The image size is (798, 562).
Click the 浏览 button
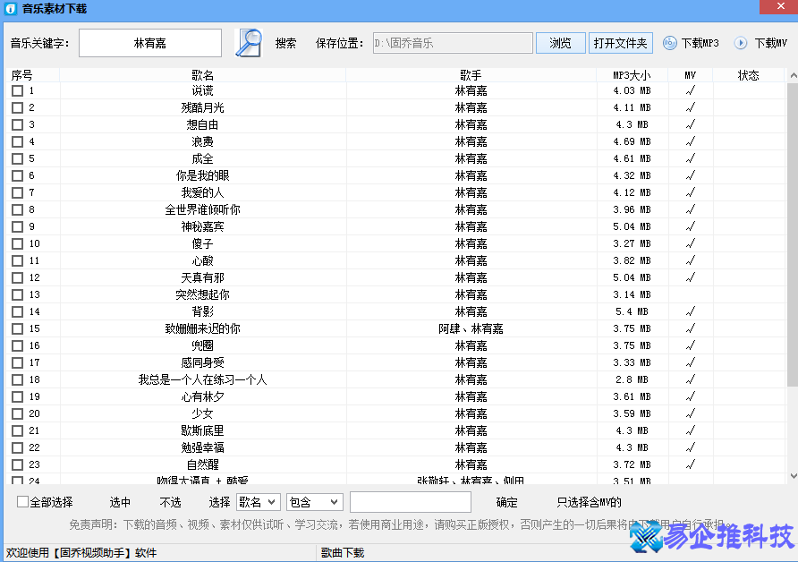coord(560,41)
